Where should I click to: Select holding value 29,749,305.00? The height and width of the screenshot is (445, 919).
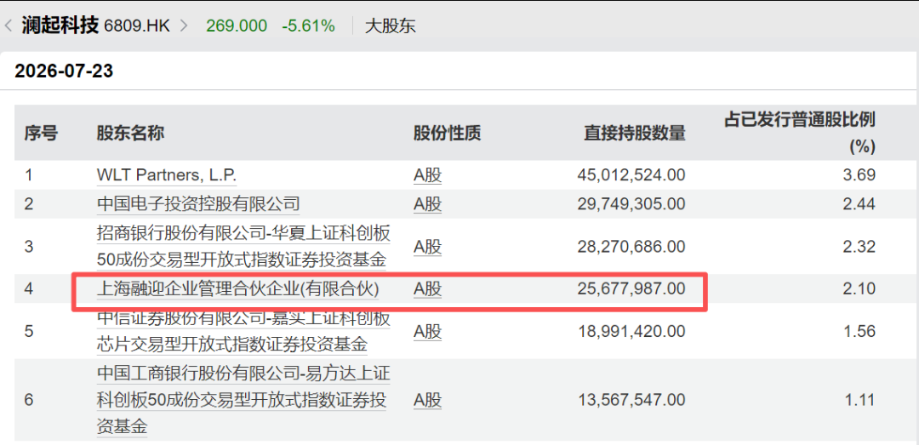click(x=631, y=204)
